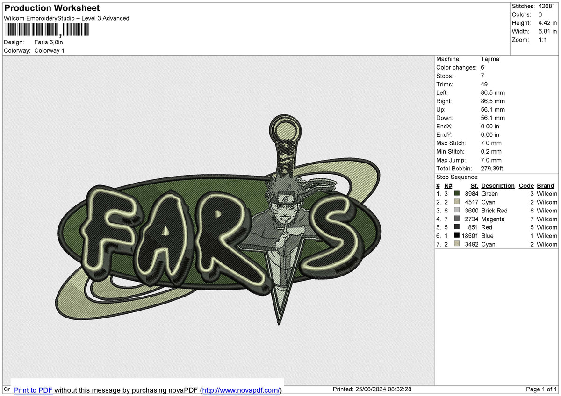Select the 'Production Worksheet' title

click(52, 8)
